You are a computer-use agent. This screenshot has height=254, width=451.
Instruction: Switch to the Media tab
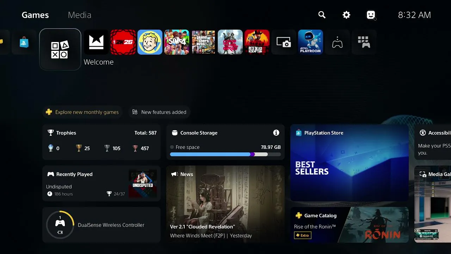pyautogui.click(x=80, y=15)
